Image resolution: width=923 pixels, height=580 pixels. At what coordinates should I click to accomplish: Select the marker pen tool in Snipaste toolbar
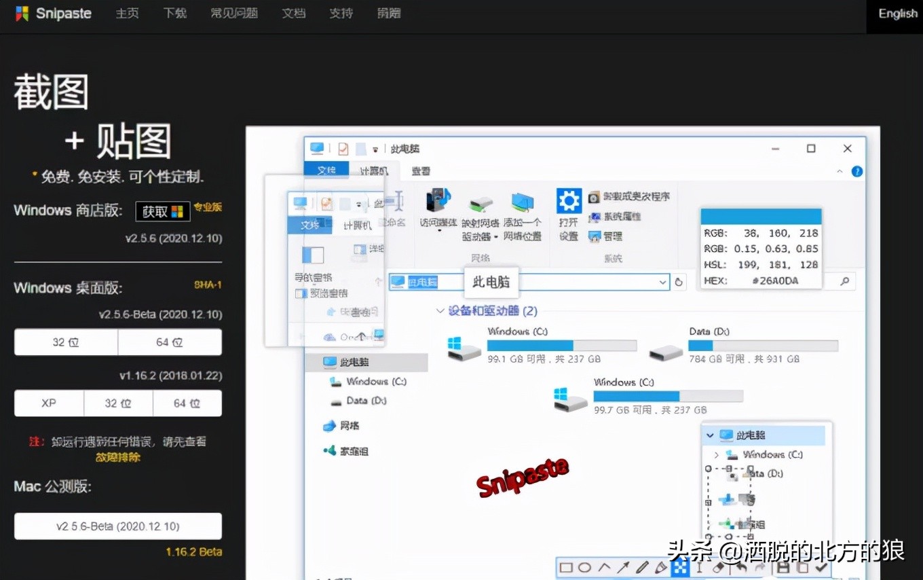click(661, 568)
